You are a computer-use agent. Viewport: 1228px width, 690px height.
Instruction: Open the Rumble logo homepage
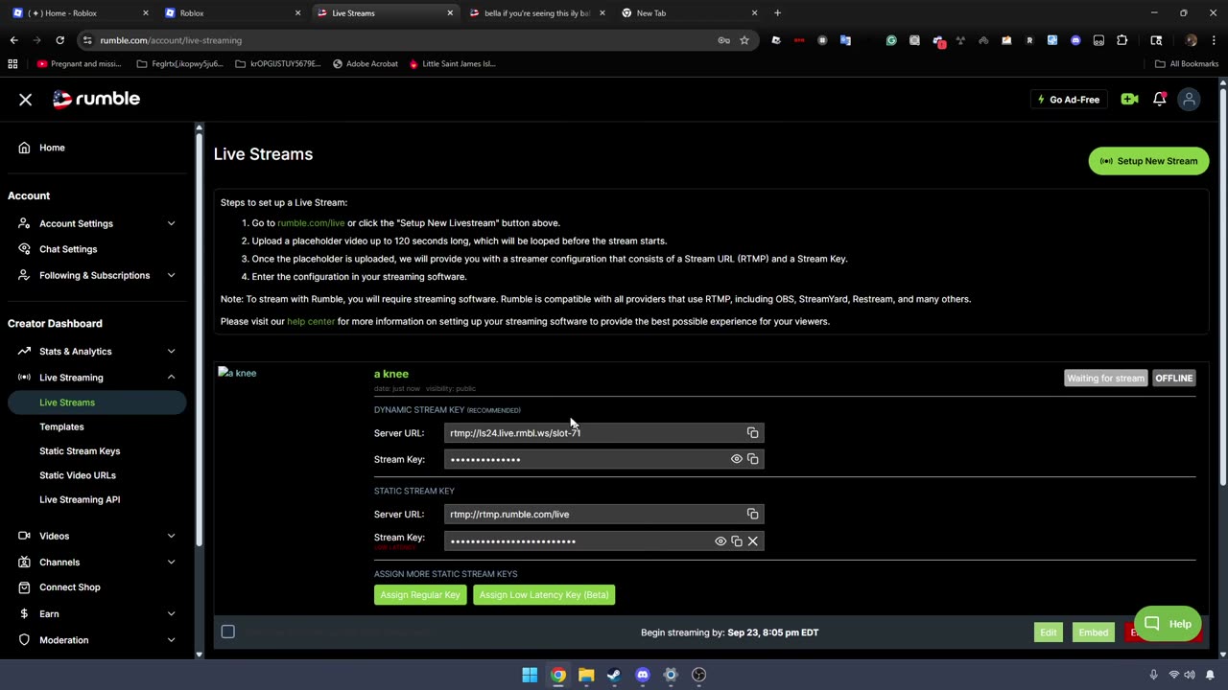pyautogui.click(x=96, y=99)
